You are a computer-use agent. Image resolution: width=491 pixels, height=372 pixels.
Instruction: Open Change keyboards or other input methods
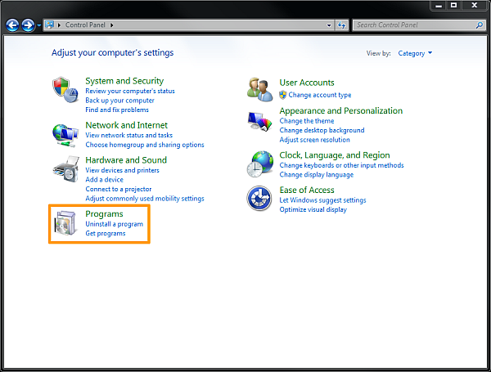(x=341, y=165)
